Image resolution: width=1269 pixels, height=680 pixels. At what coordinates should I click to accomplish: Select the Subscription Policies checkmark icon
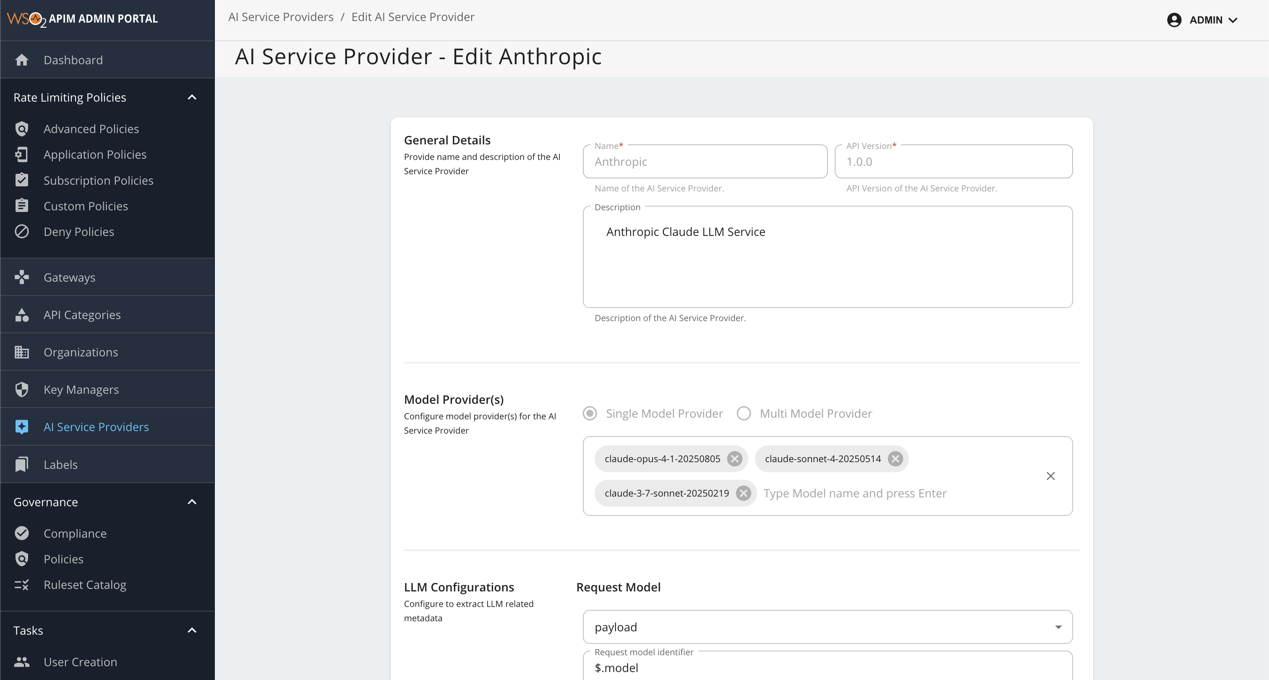tap(22, 180)
